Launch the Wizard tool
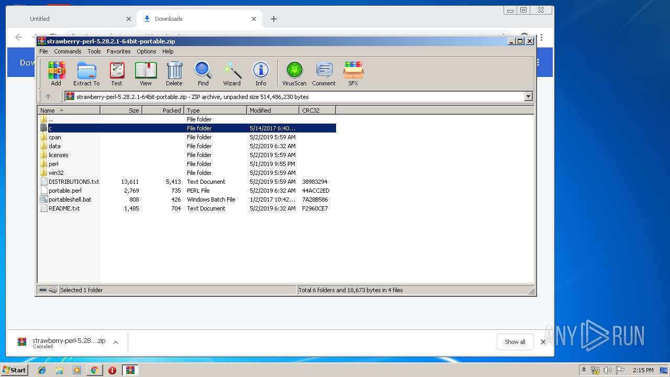The image size is (670, 377). 232,73
